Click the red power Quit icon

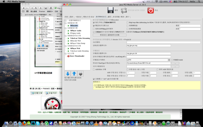pyautogui.click(x=151, y=10)
